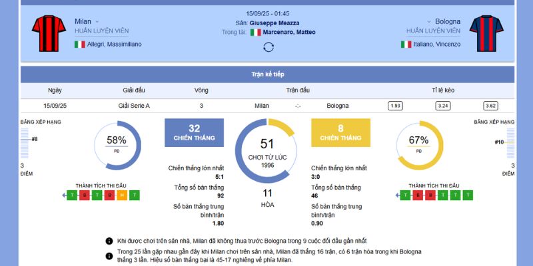The image size is (533, 266).
Task: Click Italian flag beside Marcenaro, Matteo
Action: tap(255, 32)
